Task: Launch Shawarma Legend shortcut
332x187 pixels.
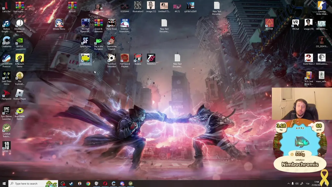Action: tap(112, 44)
